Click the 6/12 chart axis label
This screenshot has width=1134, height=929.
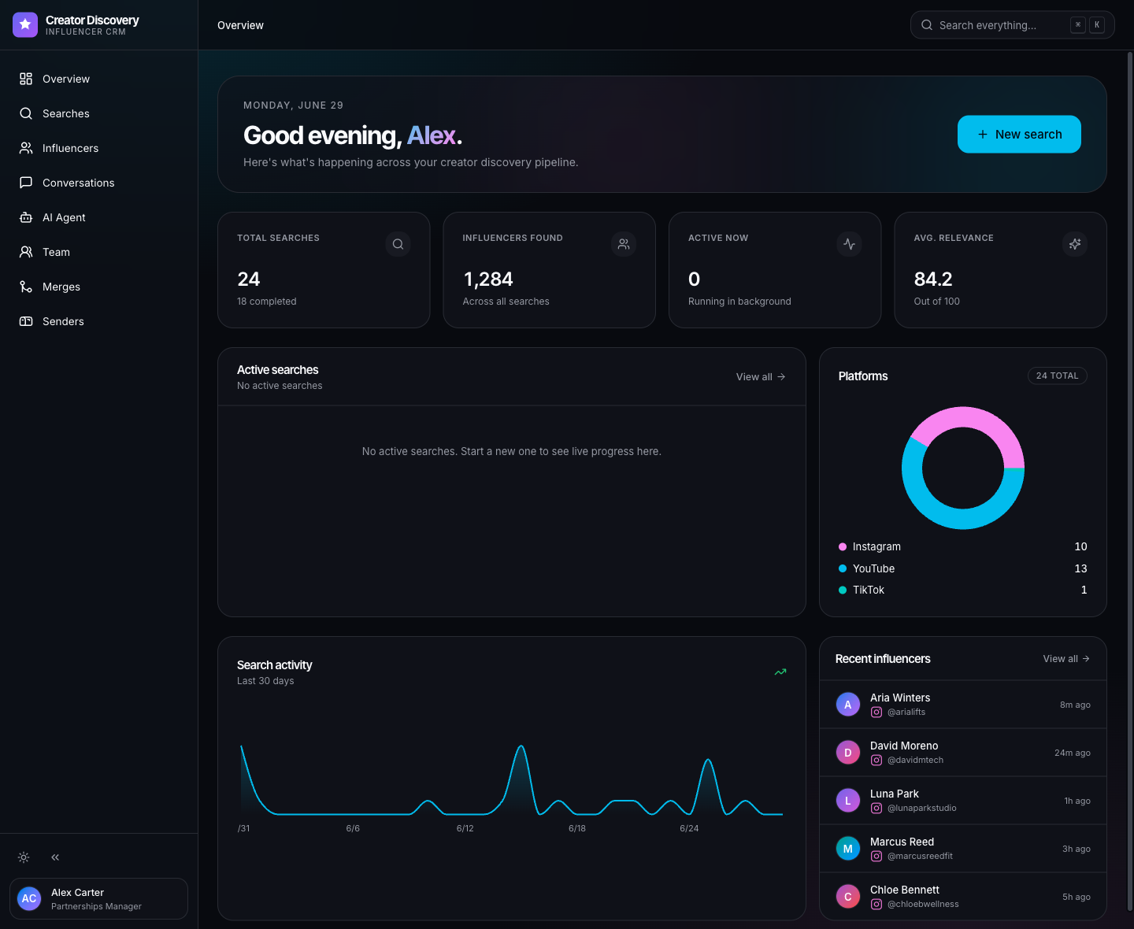(x=465, y=828)
